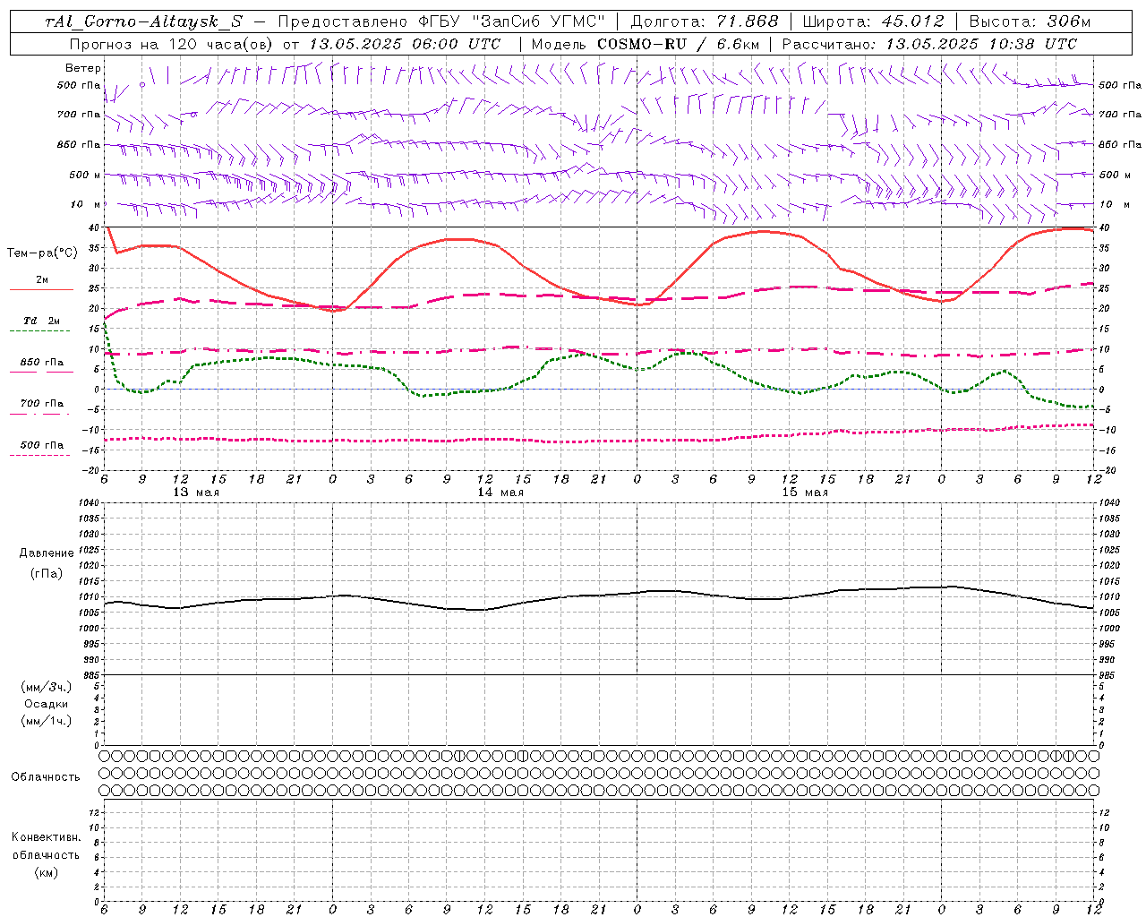Image resolution: width=1146 pixels, height=917 pixels.
Task: Click the 500 м wind level label on the left
Action: tap(85, 175)
